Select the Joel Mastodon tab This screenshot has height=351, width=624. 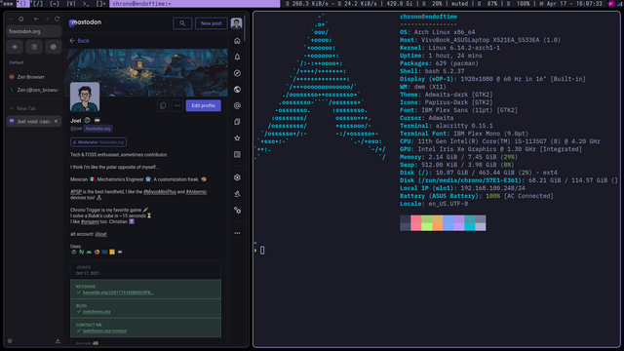(34, 121)
